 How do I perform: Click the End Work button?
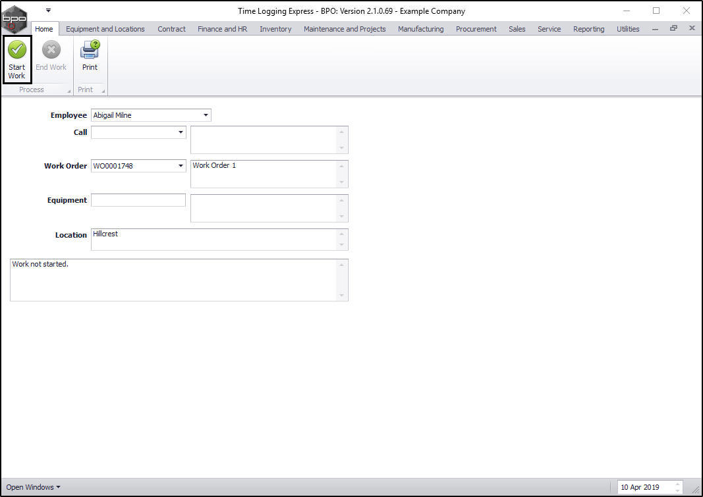pos(51,56)
